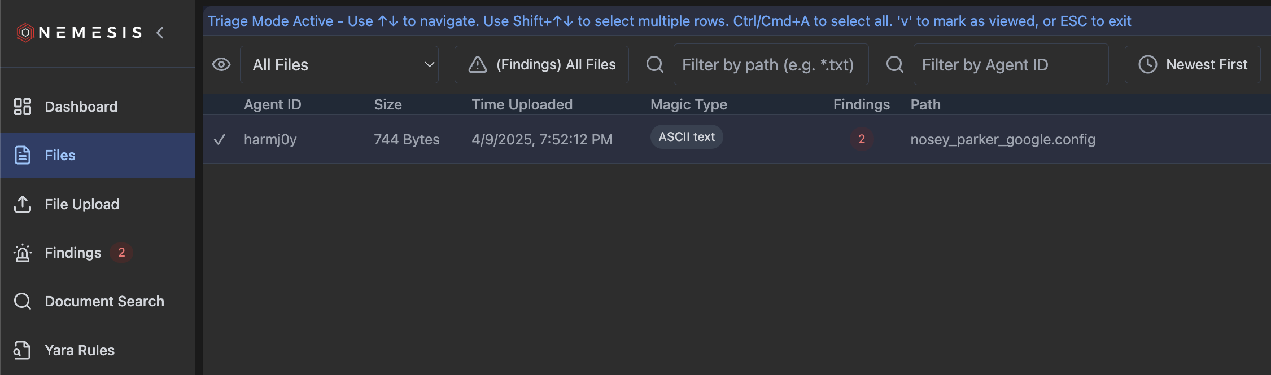
Task: Toggle the checkmark on the harmj0y file row
Action: pos(220,139)
